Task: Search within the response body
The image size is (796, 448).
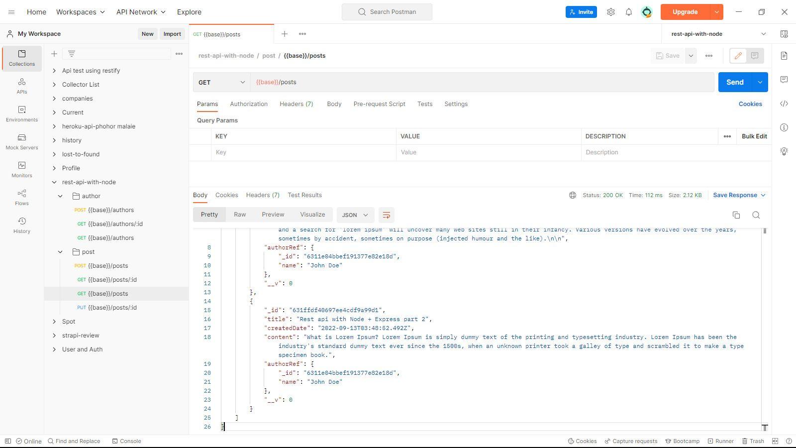Action: click(x=756, y=215)
